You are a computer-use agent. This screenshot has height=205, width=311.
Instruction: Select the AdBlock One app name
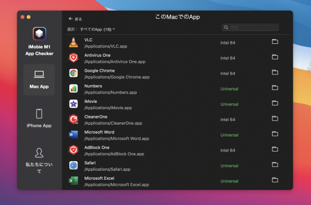point(97,148)
